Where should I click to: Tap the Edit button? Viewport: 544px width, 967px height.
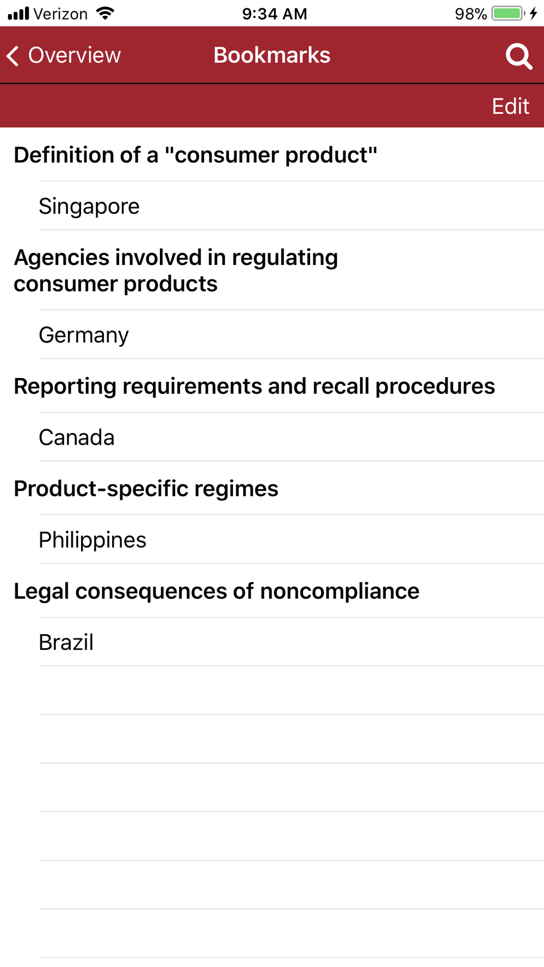(510, 106)
